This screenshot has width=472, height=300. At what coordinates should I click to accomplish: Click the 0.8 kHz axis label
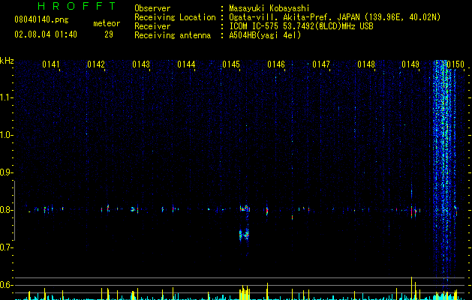6,210
